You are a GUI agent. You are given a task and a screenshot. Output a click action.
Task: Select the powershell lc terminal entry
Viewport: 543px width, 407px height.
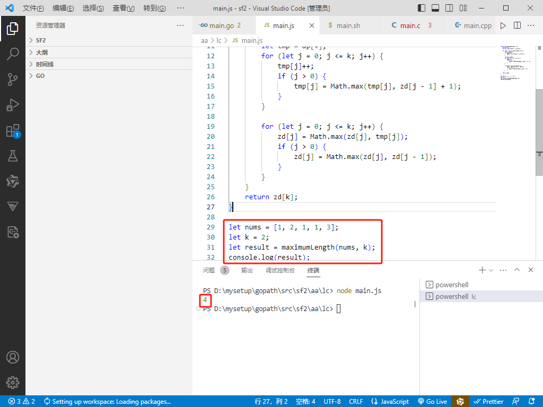tap(481, 297)
